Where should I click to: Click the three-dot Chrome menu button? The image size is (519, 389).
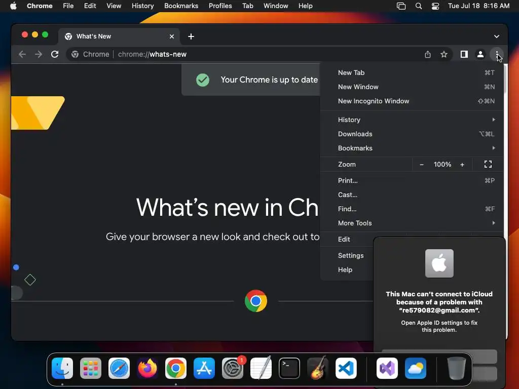coord(497,54)
